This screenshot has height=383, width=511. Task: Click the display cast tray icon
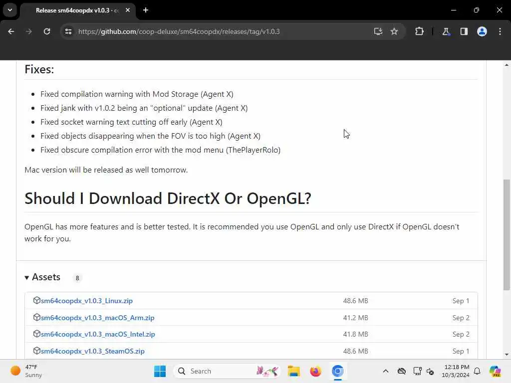coord(417,371)
